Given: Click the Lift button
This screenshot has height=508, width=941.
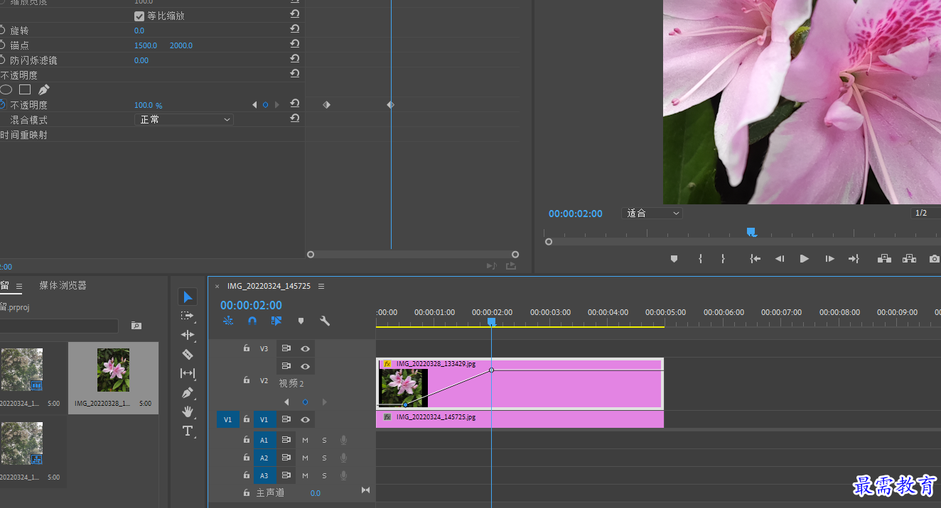Looking at the screenshot, I should click(x=884, y=259).
